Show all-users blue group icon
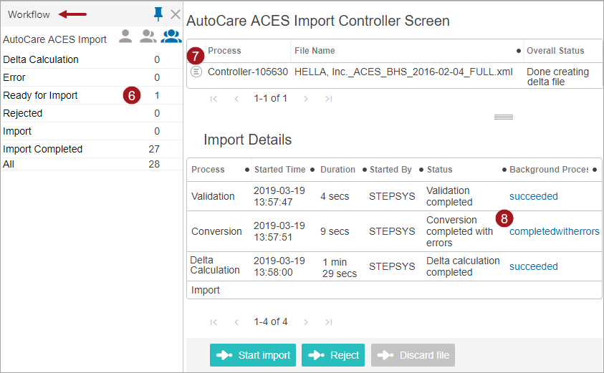This screenshot has height=373, width=604. (171, 36)
